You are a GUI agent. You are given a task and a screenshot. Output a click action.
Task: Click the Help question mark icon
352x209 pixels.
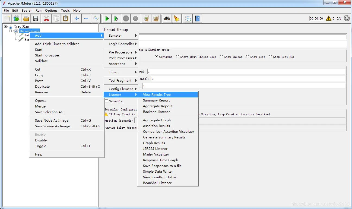click(x=197, y=18)
